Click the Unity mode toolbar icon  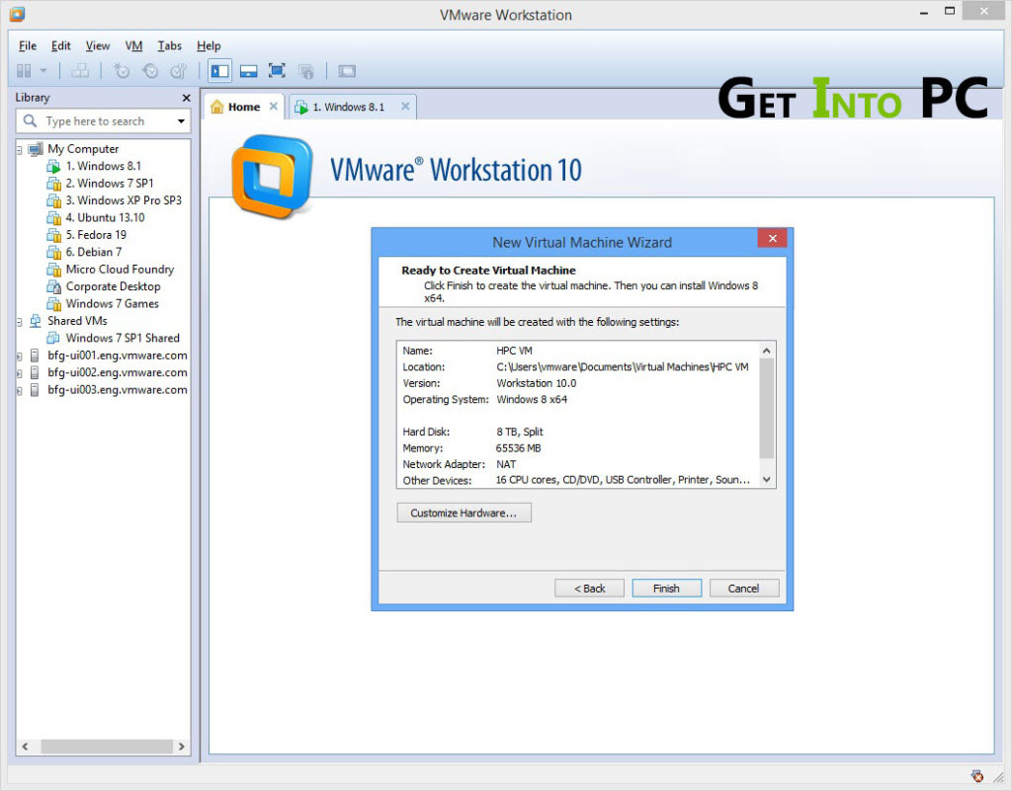(x=306, y=71)
